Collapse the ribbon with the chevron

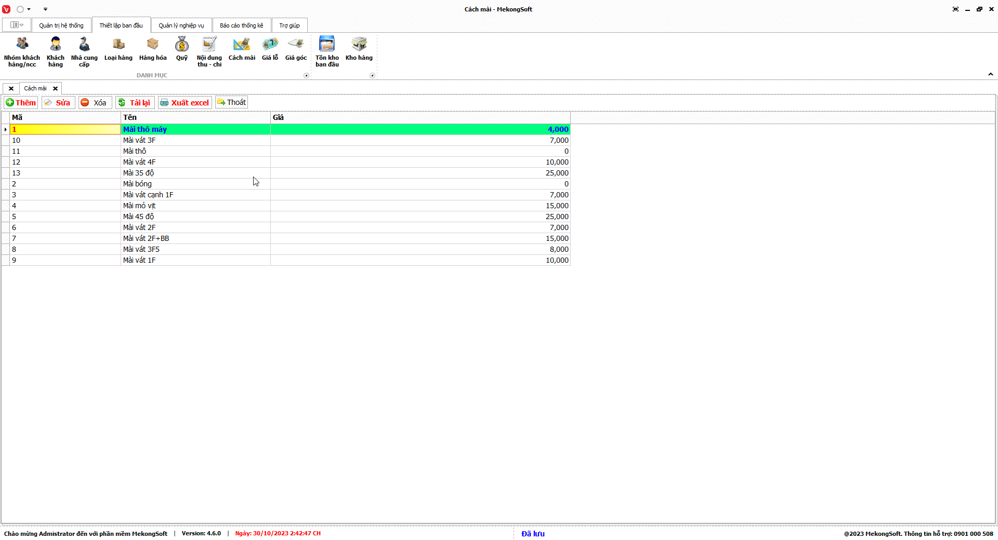tap(991, 74)
